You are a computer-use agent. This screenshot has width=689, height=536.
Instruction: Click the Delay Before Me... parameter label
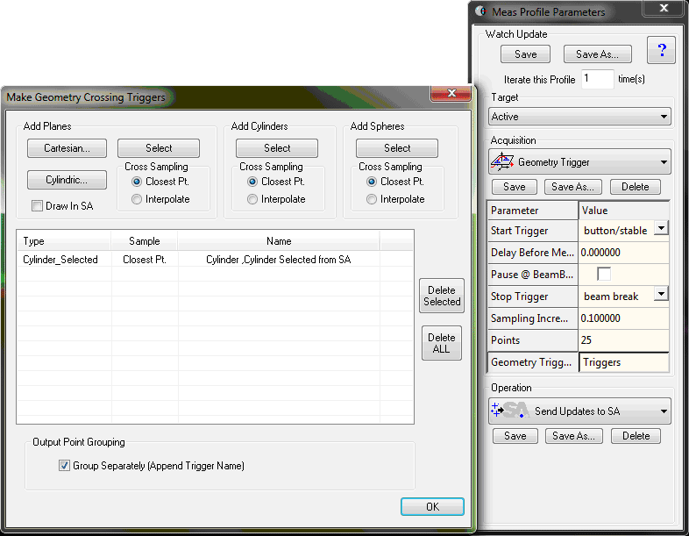533,253
